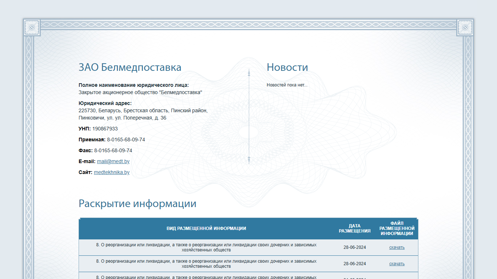Click the Факс number 8-0165-68-09-74
This screenshot has height=279, width=497.
pos(113,150)
